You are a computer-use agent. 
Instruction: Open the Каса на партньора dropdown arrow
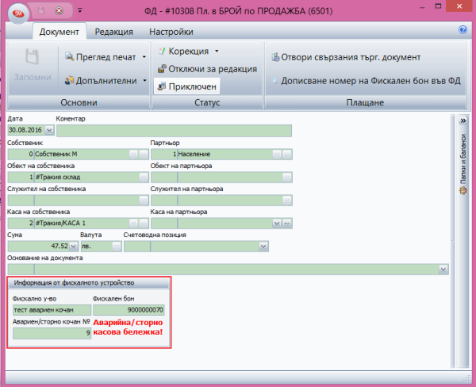click(x=277, y=224)
